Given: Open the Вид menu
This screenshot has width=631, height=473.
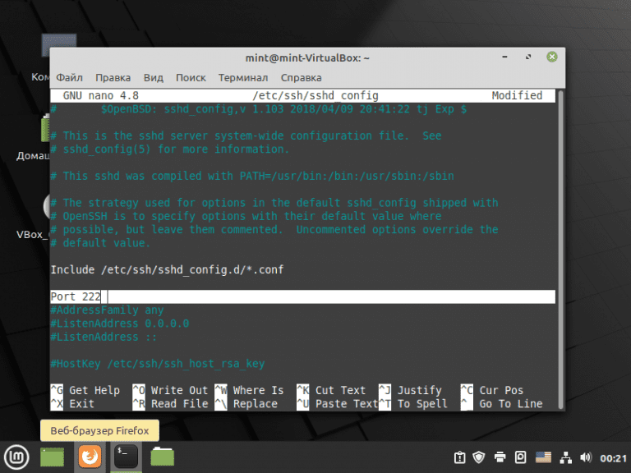Looking at the screenshot, I should (154, 78).
